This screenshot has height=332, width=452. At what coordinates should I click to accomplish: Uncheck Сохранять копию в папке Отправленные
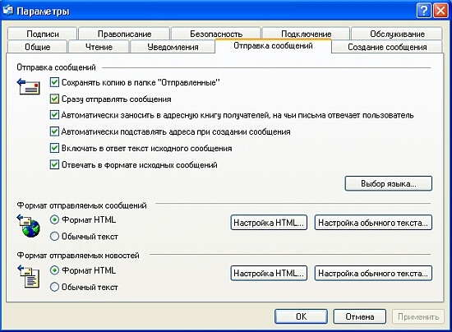click(54, 82)
